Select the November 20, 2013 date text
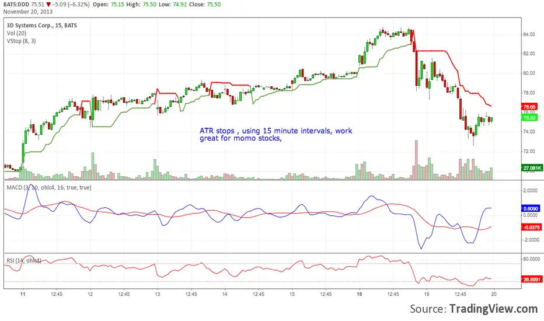Image resolution: width=544 pixels, height=321 pixels. pyautogui.click(x=28, y=12)
